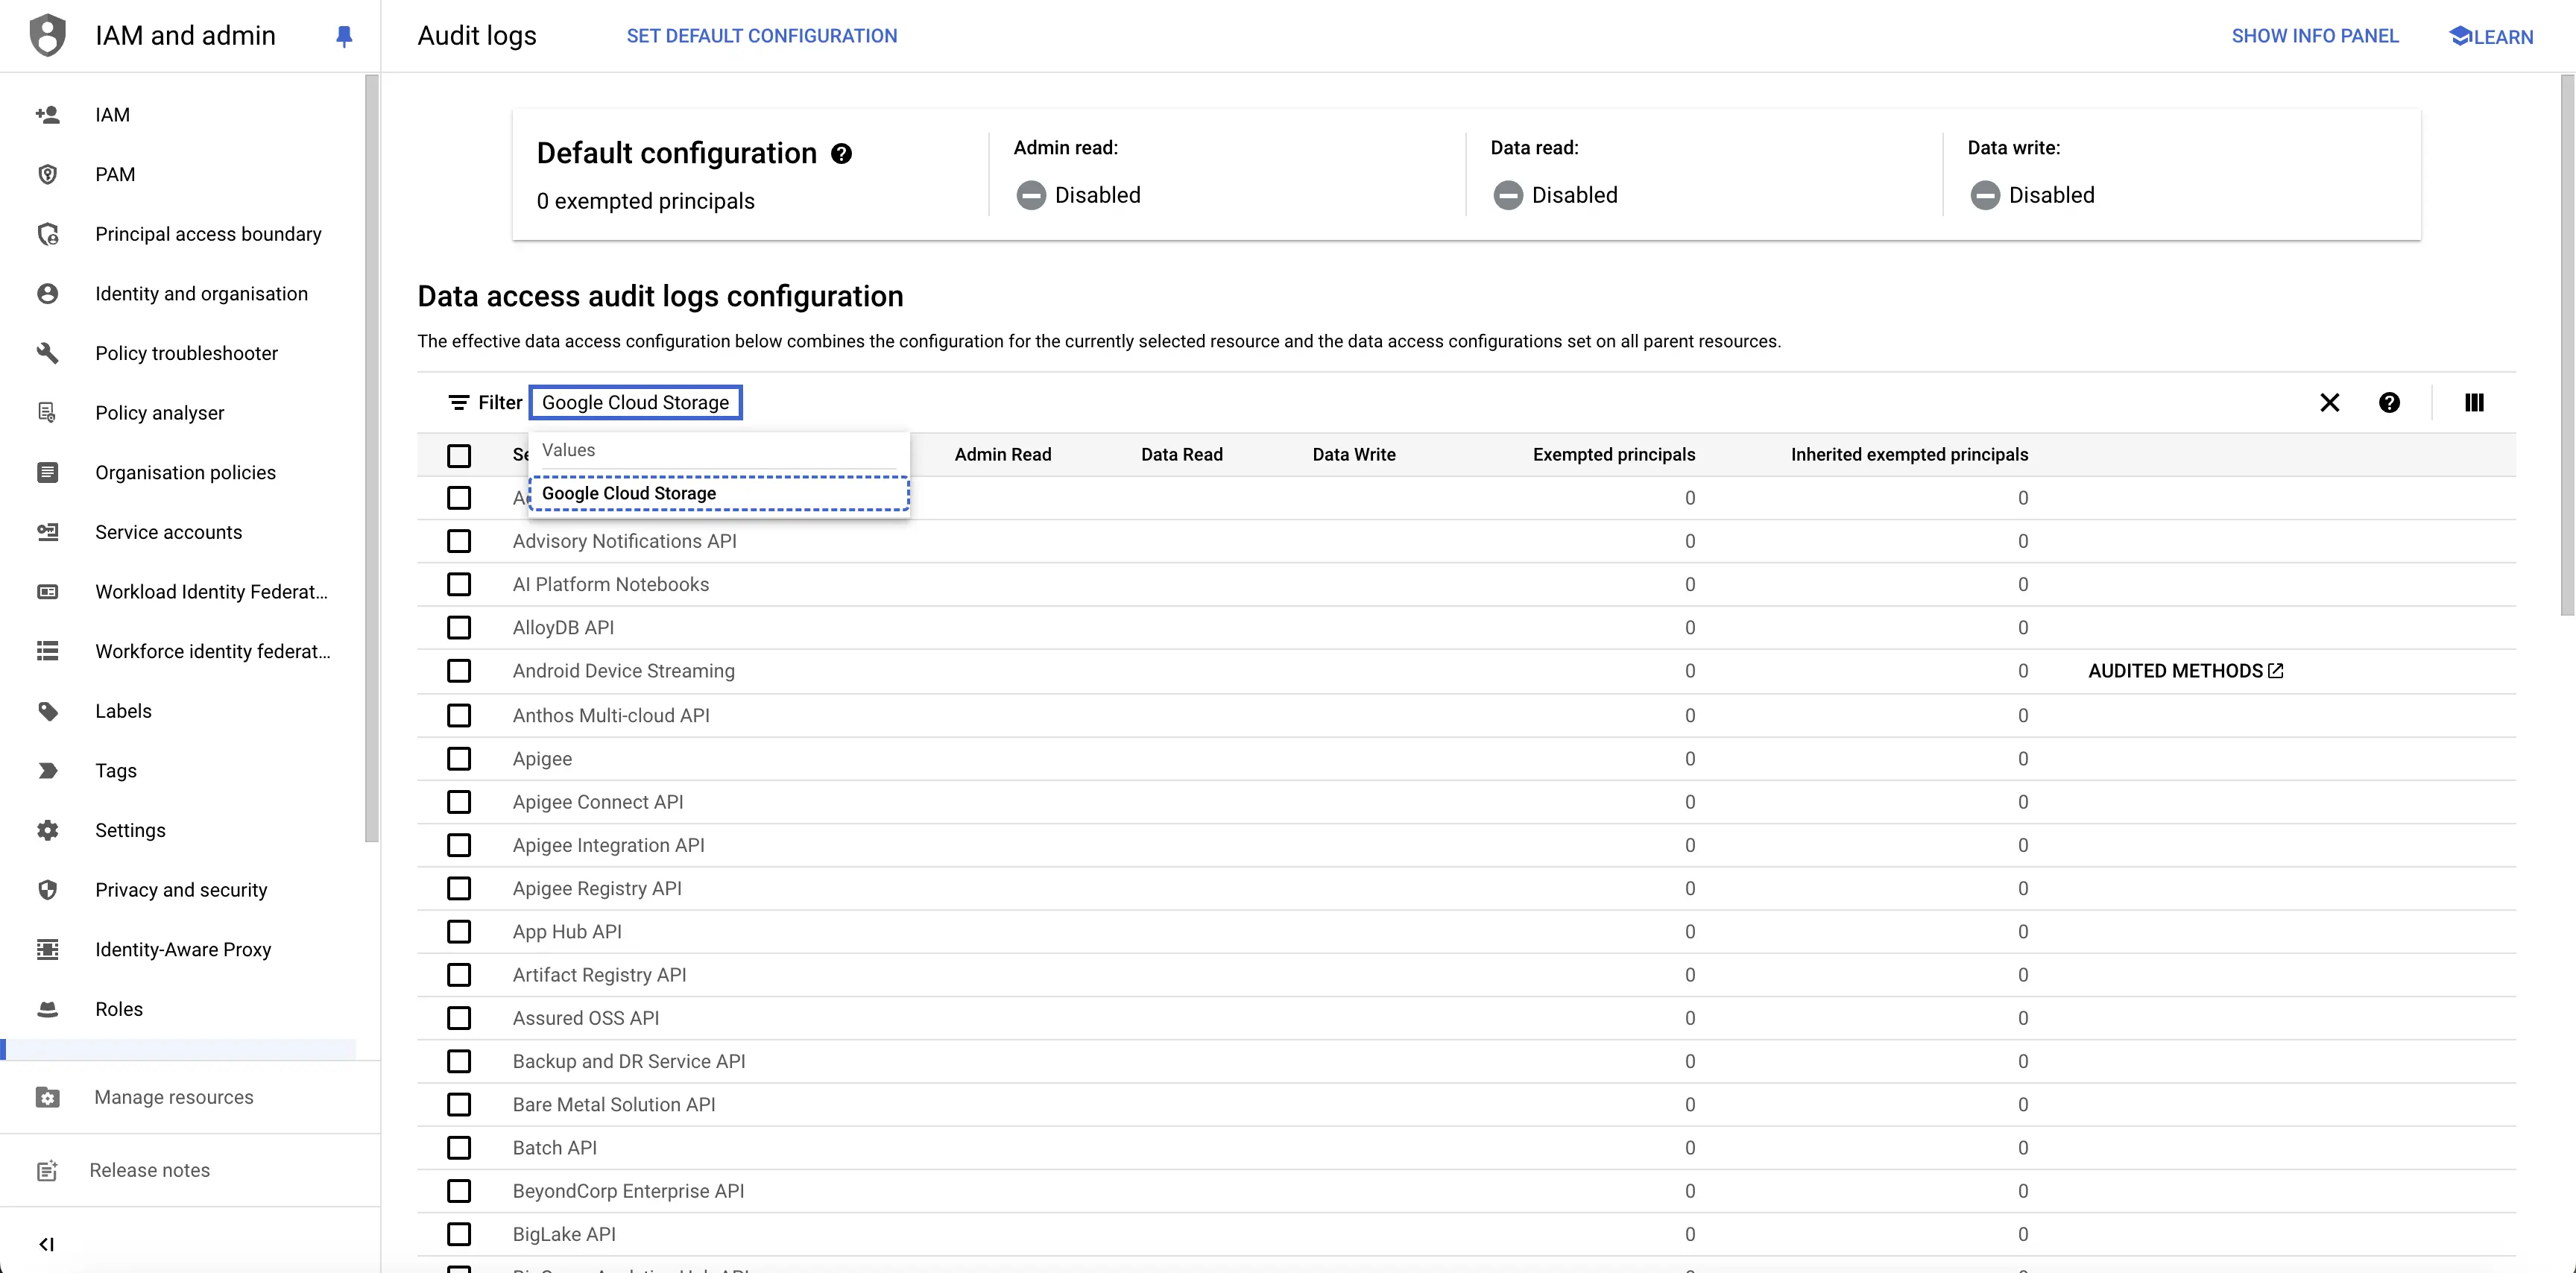Click the Artifact Registry API row name
Viewport: 2576px width, 1273px height.
point(599,975)
